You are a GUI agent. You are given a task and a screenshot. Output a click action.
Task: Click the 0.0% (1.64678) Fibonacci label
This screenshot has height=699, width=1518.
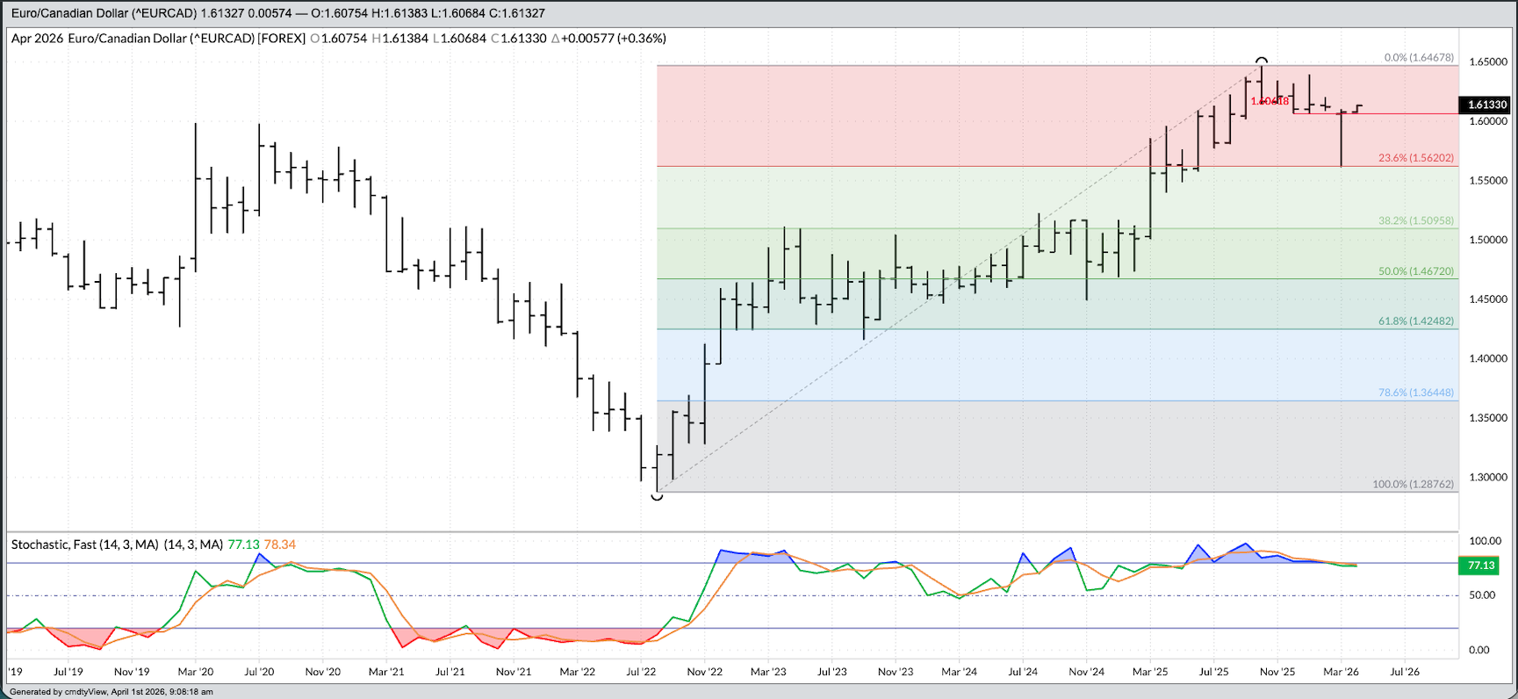tap(1418, 58)
